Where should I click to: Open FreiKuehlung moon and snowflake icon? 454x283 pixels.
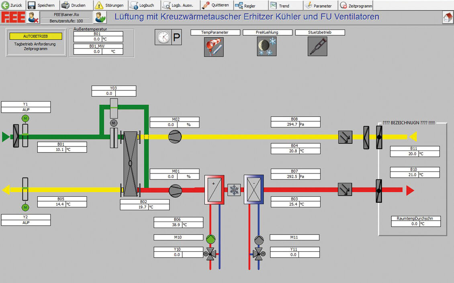tap(267, 47)
